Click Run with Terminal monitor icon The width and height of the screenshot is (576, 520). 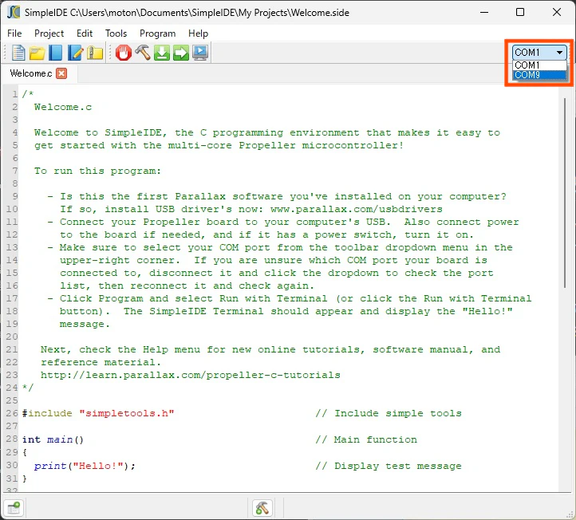[x=200, y=53]
